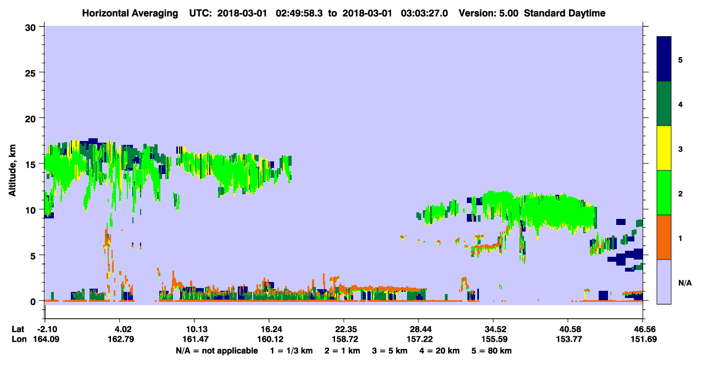Click the end time '03:03:27.0'

tap(425, 13)
